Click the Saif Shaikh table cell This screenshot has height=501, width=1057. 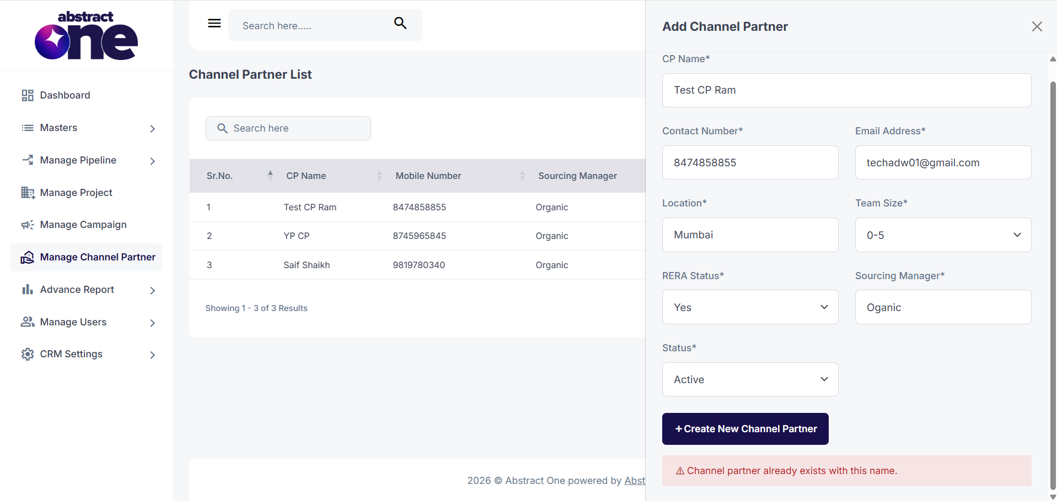click(x=307, y=265)
